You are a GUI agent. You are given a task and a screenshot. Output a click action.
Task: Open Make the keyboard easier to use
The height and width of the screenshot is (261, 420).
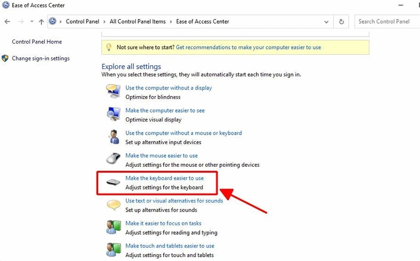pyautogui.click(x=165, y=178)
